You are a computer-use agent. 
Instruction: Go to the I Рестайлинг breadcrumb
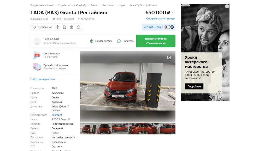pos(108,5)
